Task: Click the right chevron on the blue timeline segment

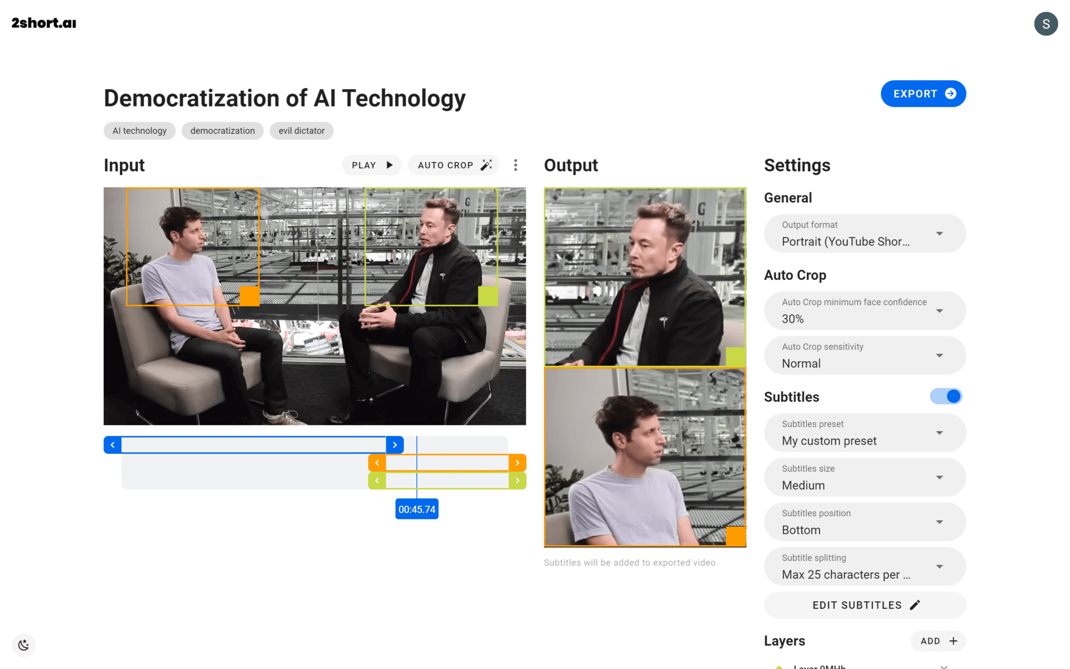Action: 395,444
